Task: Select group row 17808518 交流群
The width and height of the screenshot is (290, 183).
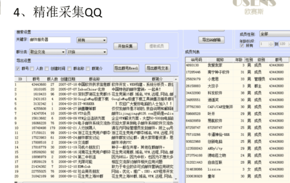Action: click(94, 142)
